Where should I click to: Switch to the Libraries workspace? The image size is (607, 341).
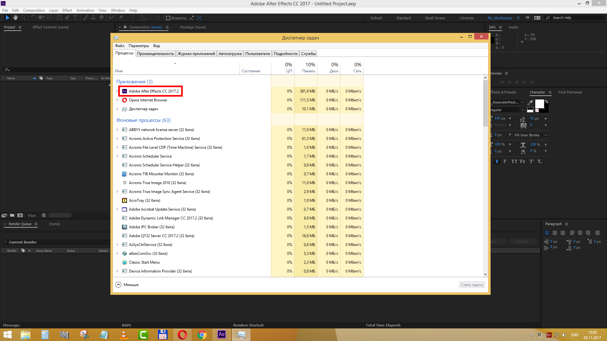coord(466,18)
